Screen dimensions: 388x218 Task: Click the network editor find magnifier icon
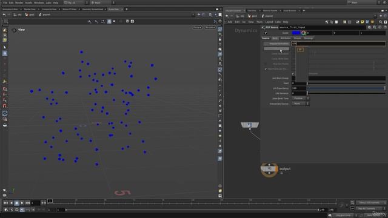tap(381, 22)
